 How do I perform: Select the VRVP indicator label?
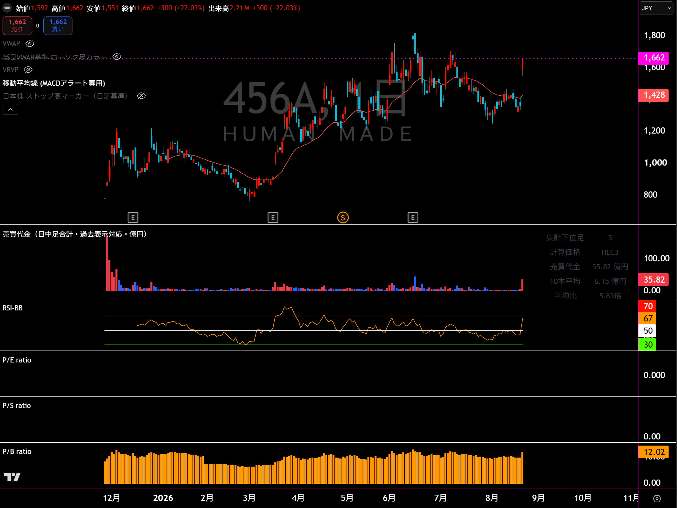point(10,70)
